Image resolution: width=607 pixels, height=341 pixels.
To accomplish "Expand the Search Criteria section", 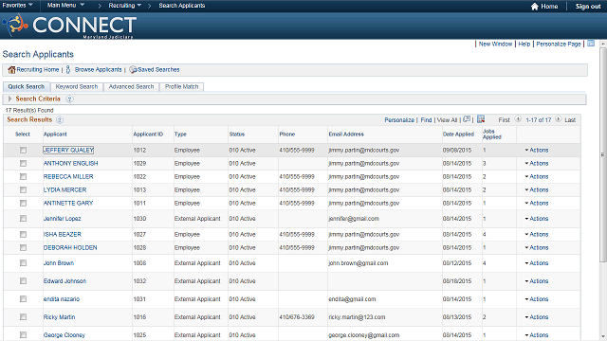I will [x=9, y=99].
